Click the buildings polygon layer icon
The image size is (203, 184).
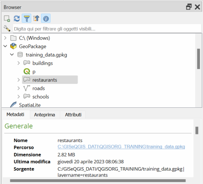(x=27, y=63)
